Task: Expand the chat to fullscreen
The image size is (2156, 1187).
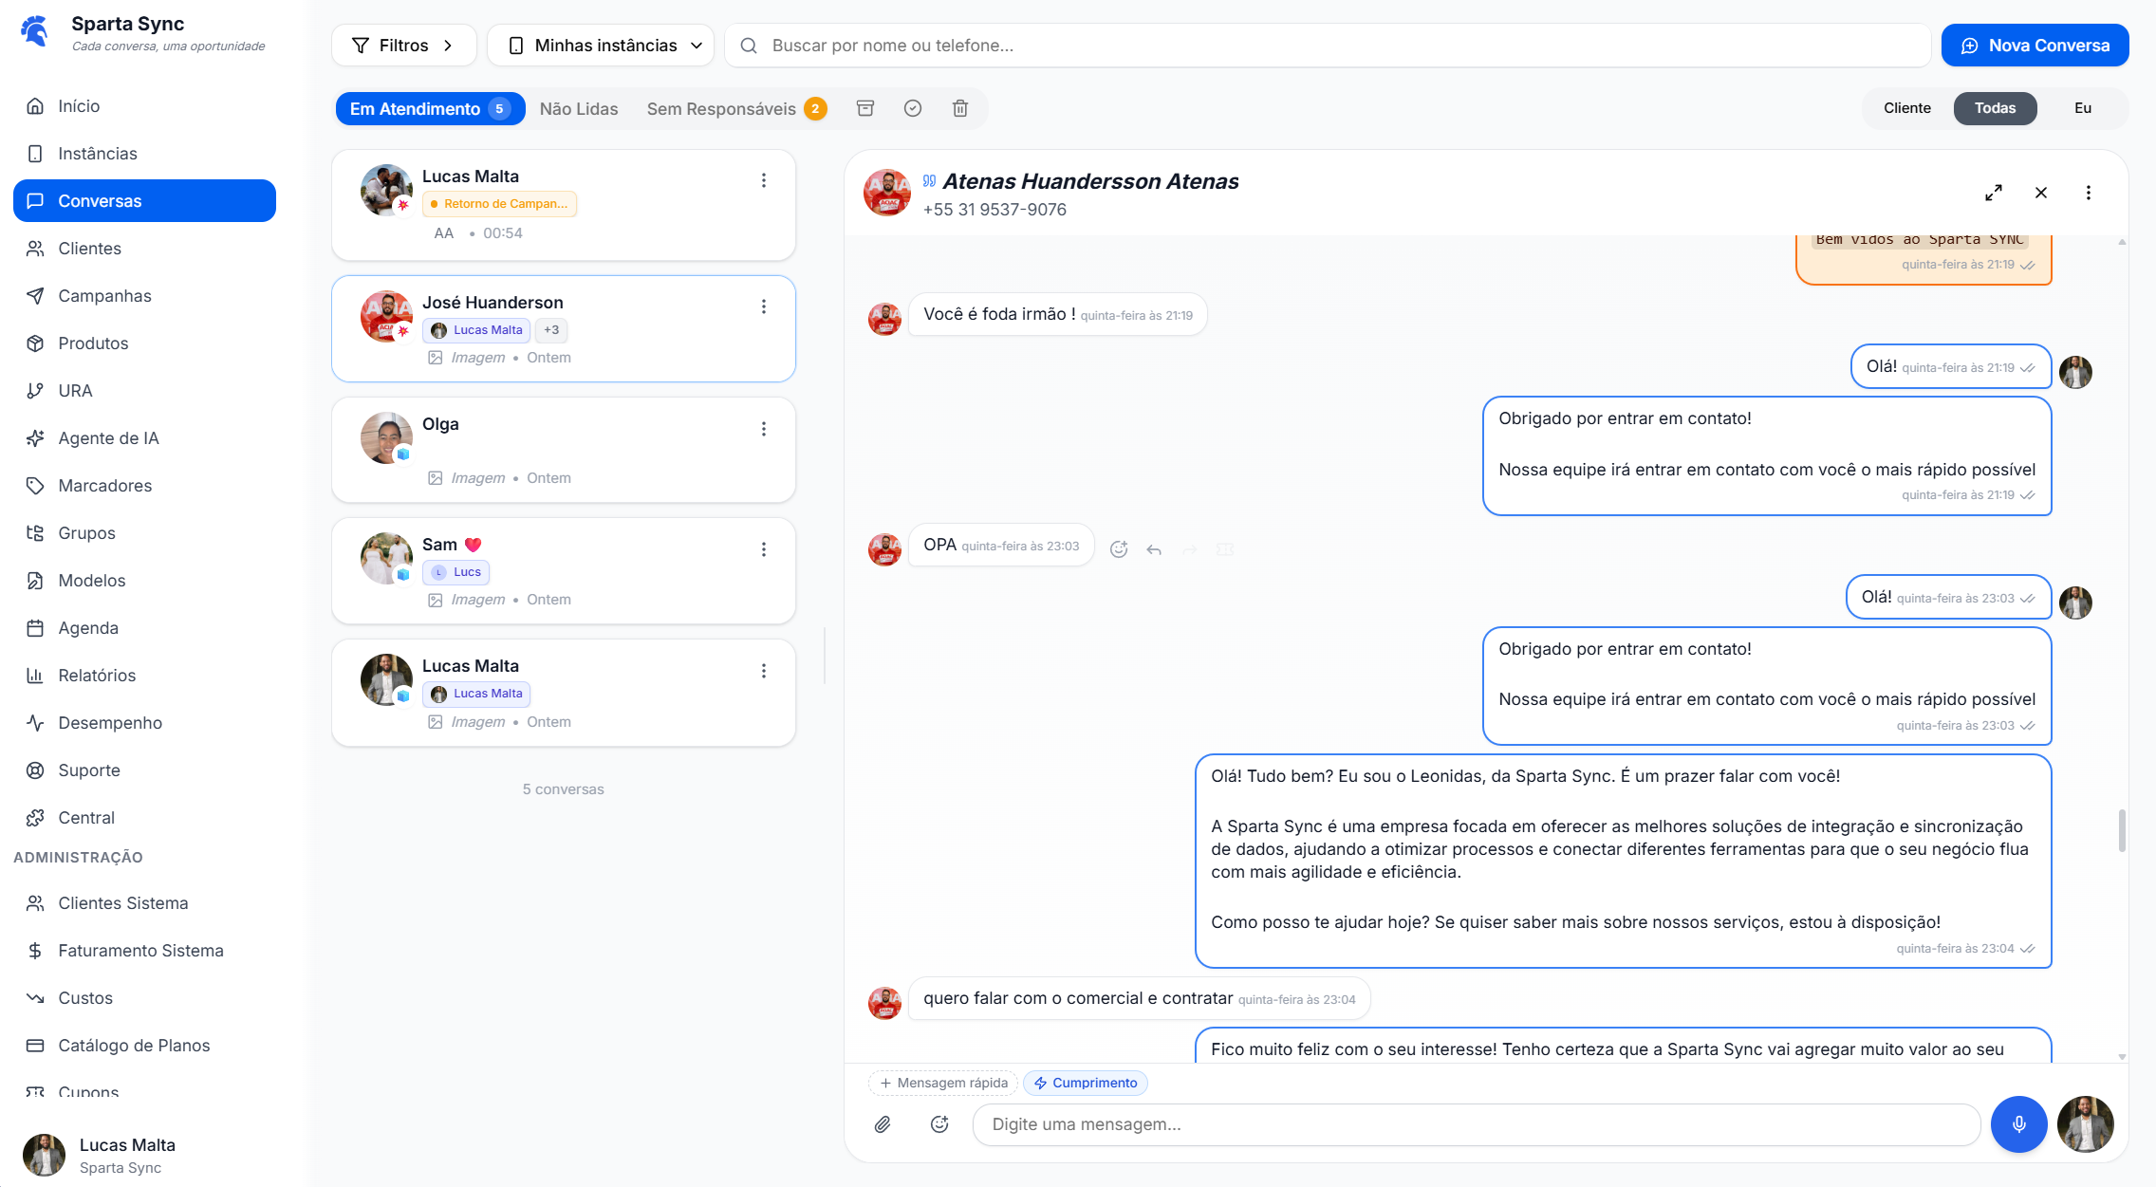Action: 1993,193
